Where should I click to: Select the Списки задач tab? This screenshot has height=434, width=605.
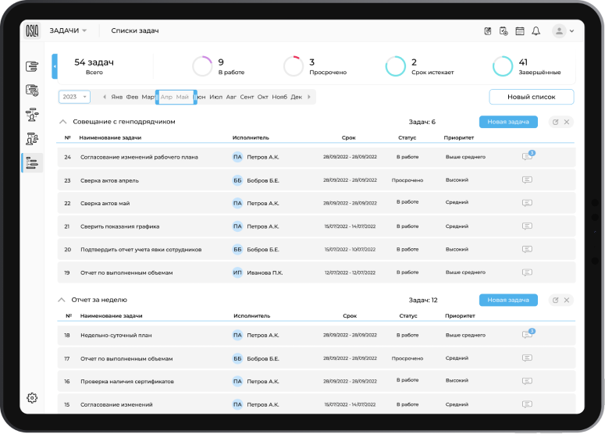tap(135, 31)
